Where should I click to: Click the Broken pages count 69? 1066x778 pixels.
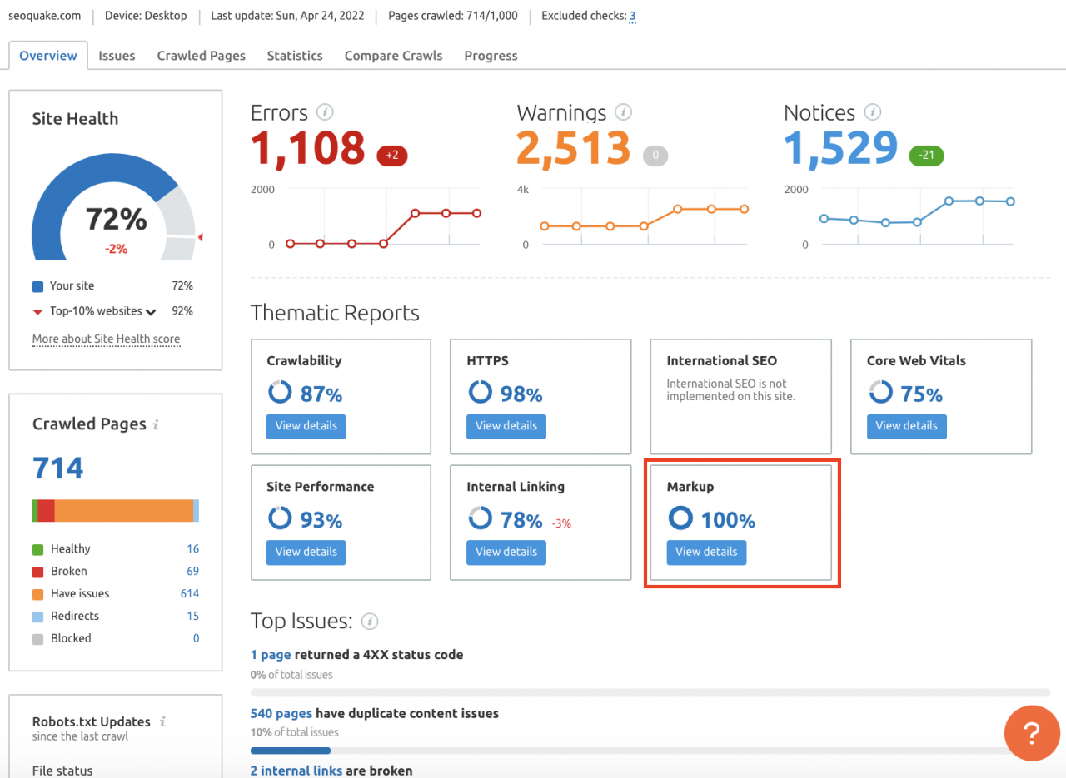[192, 572]
